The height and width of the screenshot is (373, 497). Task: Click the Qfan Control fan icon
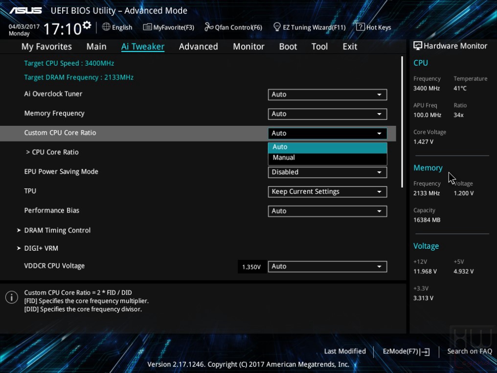(208, 27)
